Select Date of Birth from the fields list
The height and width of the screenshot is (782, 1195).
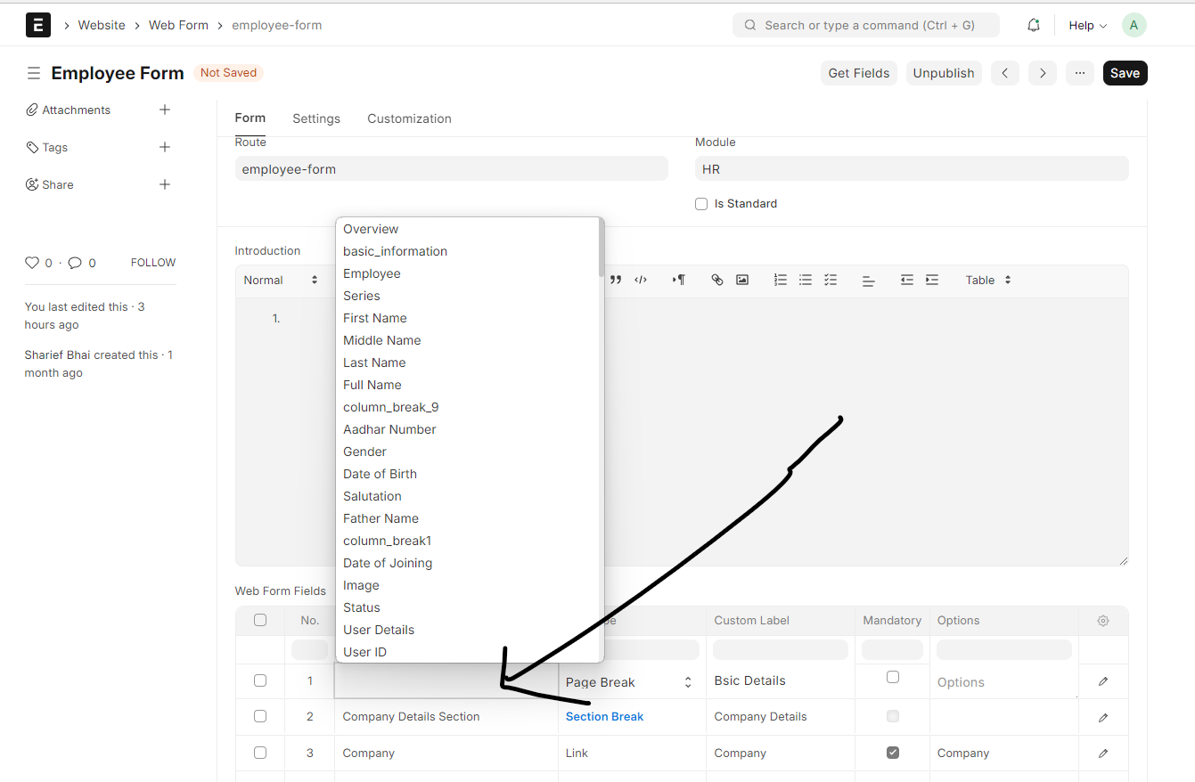[380, 473]
